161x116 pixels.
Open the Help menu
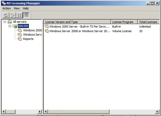point(25,9)
